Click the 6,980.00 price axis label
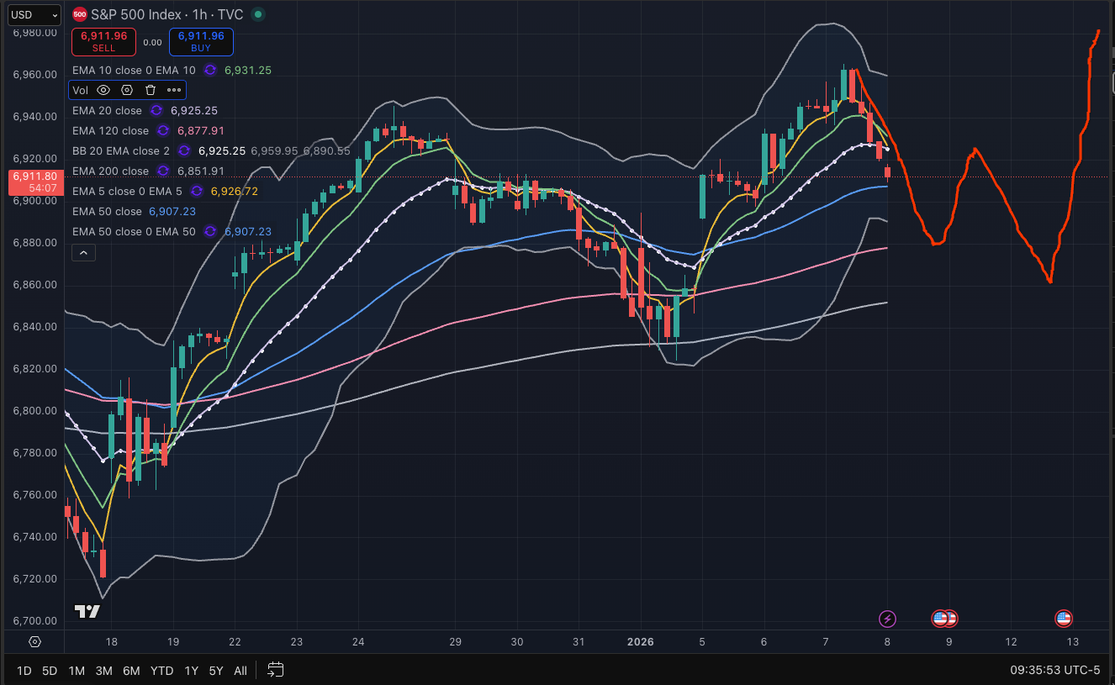This screenshot has height=685, width=1115. click(x=35, y=33)
